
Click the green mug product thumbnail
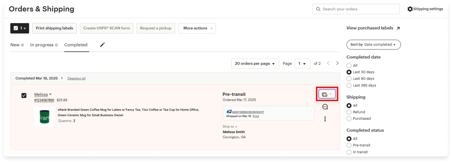(45, 117)
